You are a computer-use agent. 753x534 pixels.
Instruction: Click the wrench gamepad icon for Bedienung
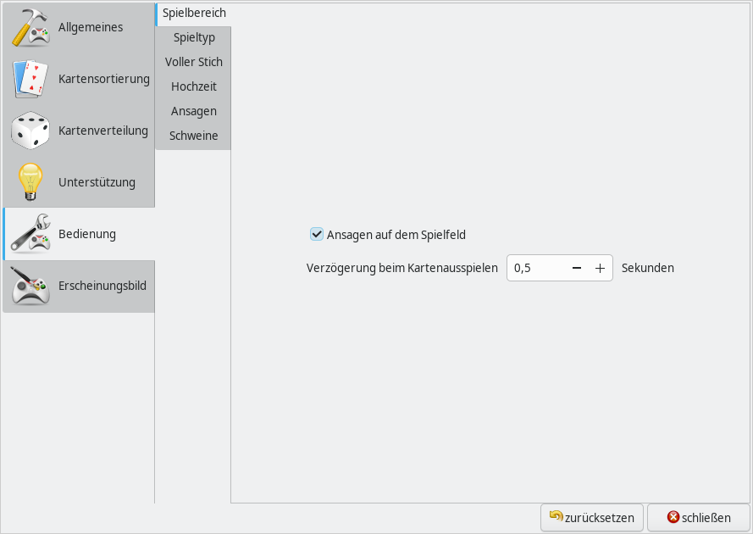tap(31, 234)
